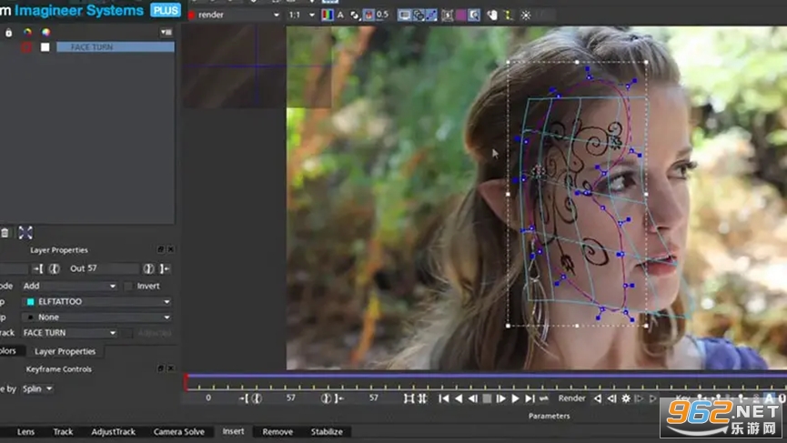Undock the Keyframe Controls panel

click(161, 368)
